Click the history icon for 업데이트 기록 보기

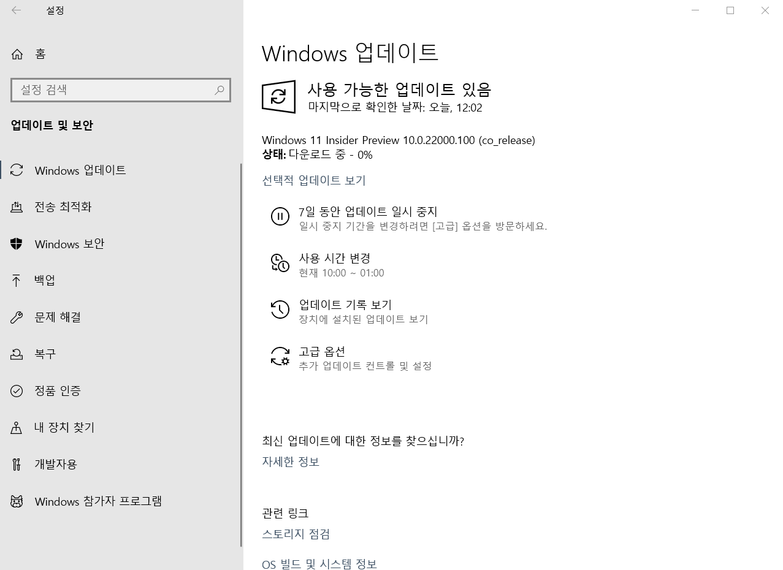280,310
